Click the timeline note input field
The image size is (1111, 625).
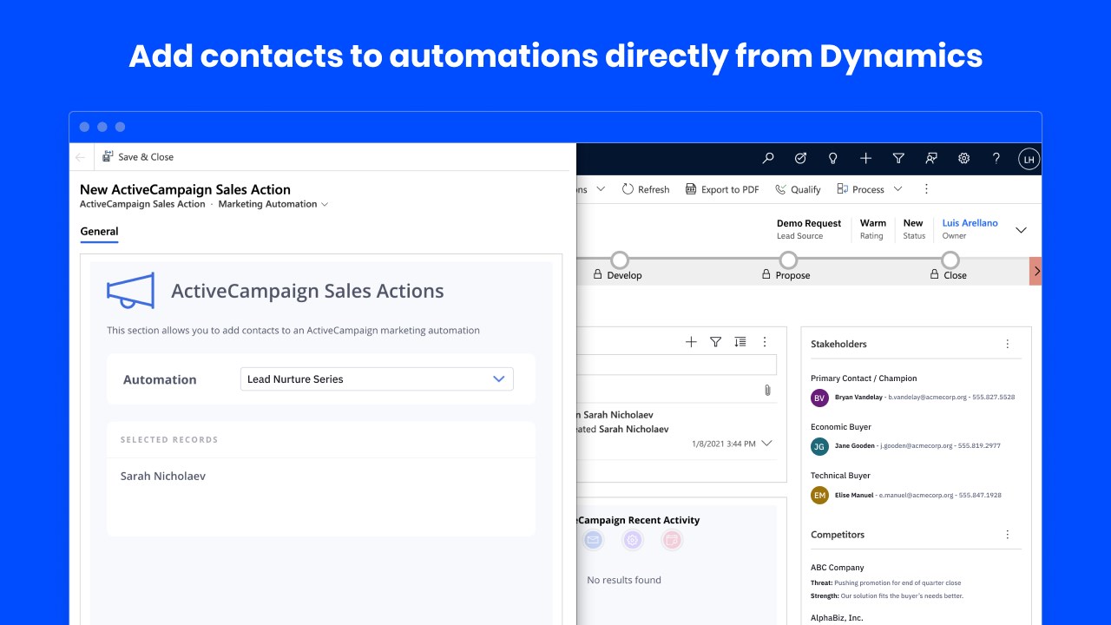click(676, 365)
